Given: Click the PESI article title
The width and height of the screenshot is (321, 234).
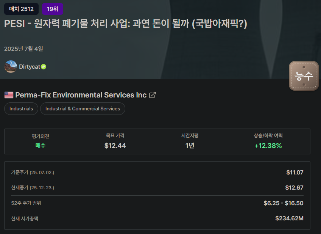Looking at the screenshot, I should [x=125, y=24].
